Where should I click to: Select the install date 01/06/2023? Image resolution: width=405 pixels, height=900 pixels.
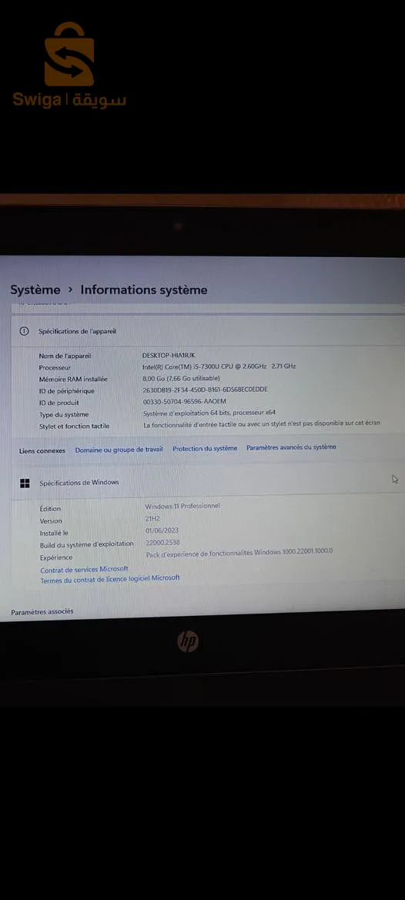(x=162, y=530)
